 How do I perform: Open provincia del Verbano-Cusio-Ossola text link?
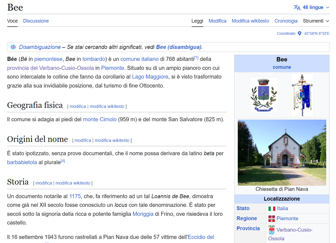pyautogui.click(x=50, y=68)
